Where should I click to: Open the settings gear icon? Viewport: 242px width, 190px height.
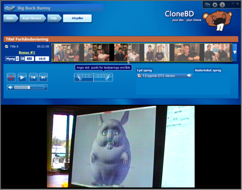(215, 5)
